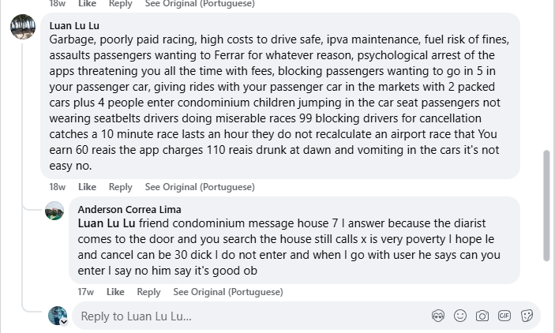Open the profile switcher arrow beside reply box
This screenshot has height=333, width=555.
point(64,321)
